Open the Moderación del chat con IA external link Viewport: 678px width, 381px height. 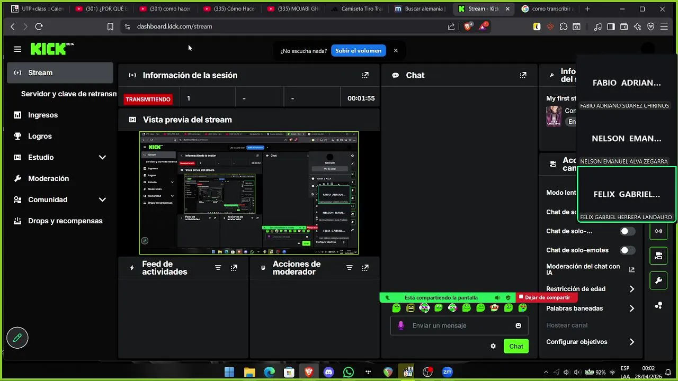click(x=631, y=270)
